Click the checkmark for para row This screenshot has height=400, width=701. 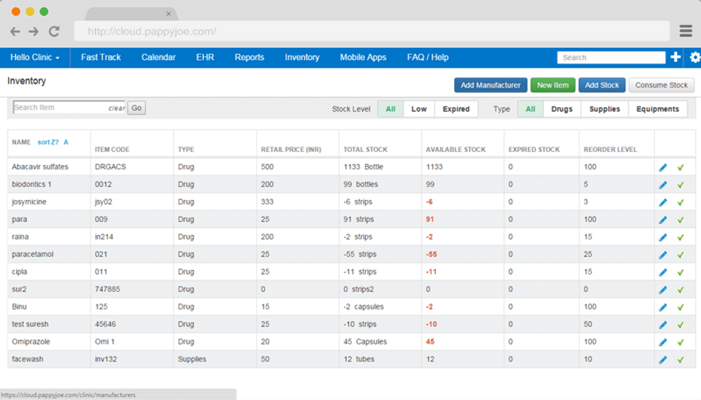point(681,220)
